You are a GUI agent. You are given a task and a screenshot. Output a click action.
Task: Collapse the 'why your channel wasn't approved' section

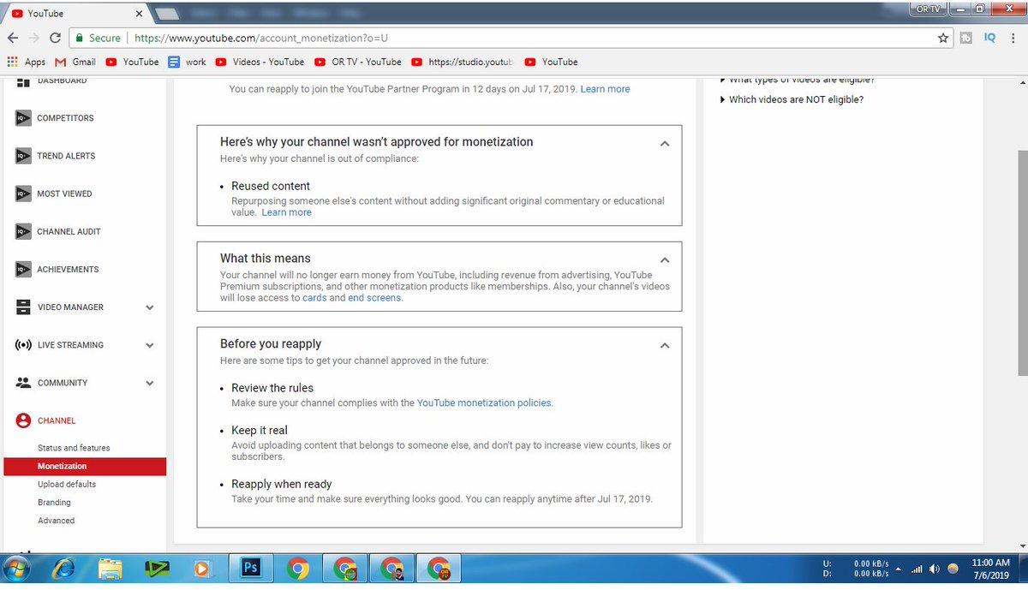(x=665, y=144)
